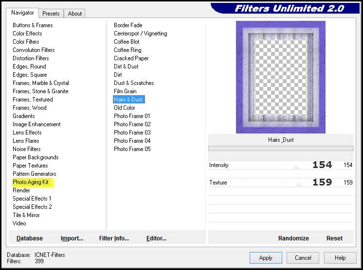Select Photo Frame 05 filter
The height and width of the screenshot is (270, 363).
(x=132, y=149)
